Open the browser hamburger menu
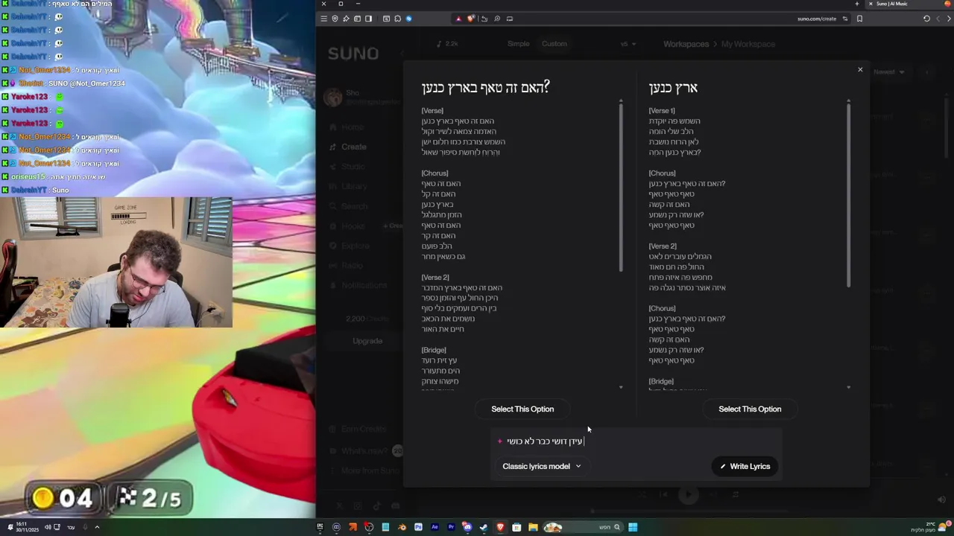This screenshot has height=536, width=954. tap(323, 19)
